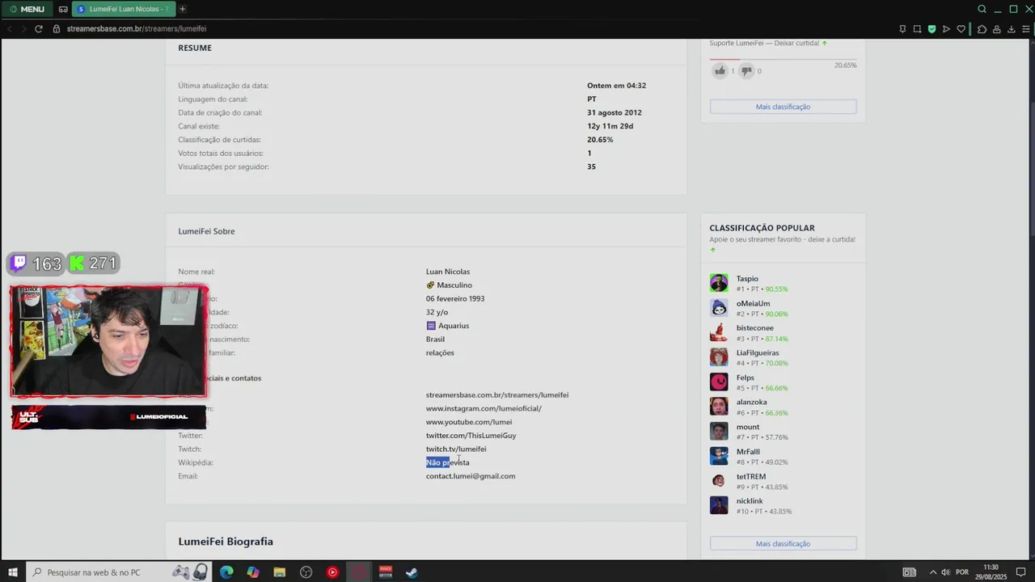Image resolution: width=1035 pixels, height=582 pixels.
Task: Open tetTREM streamer profile
Action: [x=750, y=477]
